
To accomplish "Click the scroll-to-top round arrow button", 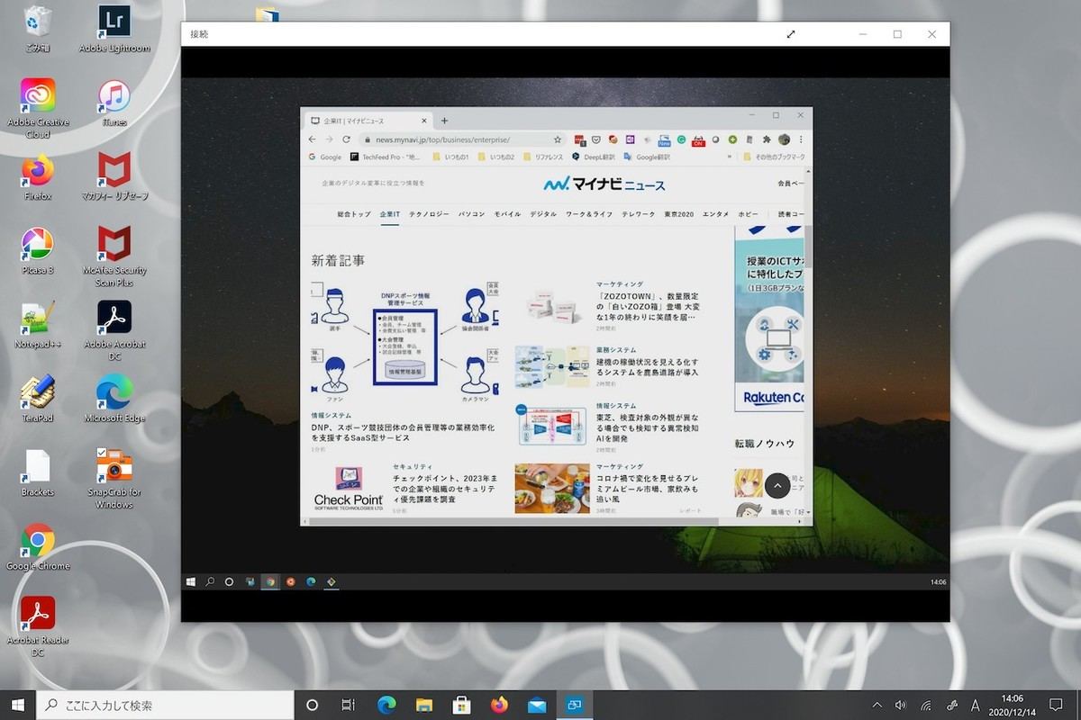I will [777, 485].
